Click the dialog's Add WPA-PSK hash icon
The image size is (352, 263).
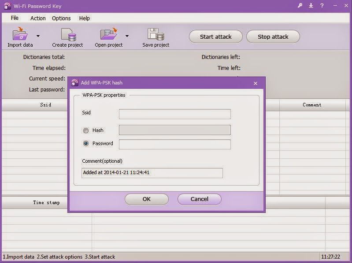pos(74,83)
